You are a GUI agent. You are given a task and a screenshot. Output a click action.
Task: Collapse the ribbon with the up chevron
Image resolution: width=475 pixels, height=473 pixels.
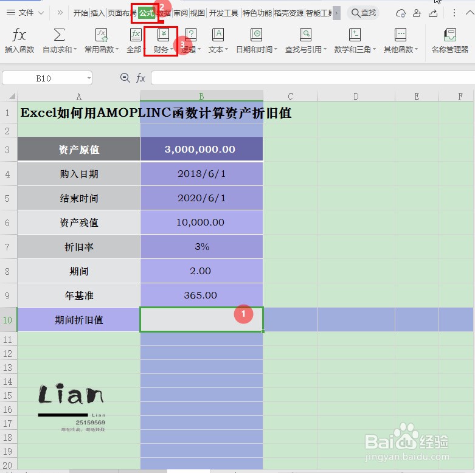point(470,13)
